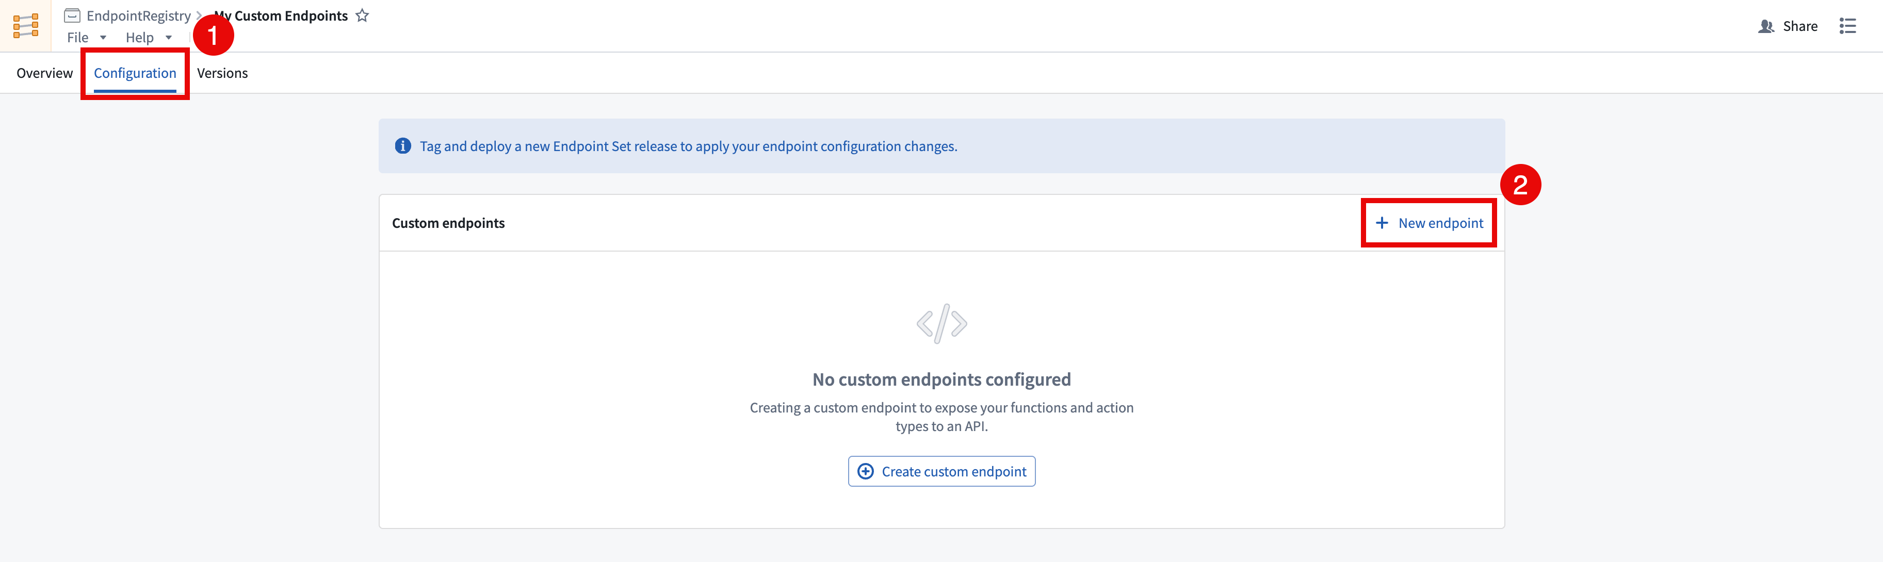The height and width of the screenshot is (562, 1883).
Task: Toggle the Configuration tab selection
Action: click(x=135, y=73)
